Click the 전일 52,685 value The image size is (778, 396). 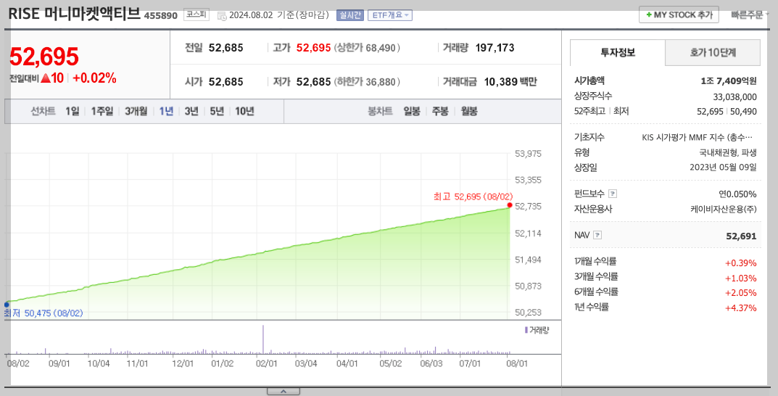[225, 48]
